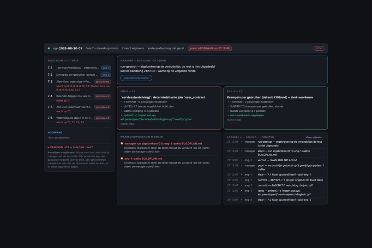The height and width of the screenshot is (248, 372).
Task: Click the red text wacht op 7.1
Action: click(x=63, y=101)
